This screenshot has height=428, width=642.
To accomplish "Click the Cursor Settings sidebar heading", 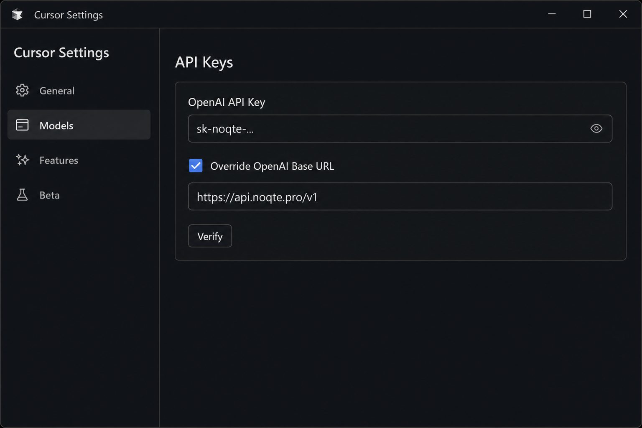I will click(61, 53).
